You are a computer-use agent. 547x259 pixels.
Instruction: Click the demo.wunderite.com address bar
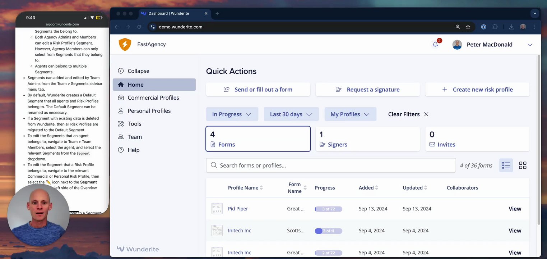(x=180, y=27)
